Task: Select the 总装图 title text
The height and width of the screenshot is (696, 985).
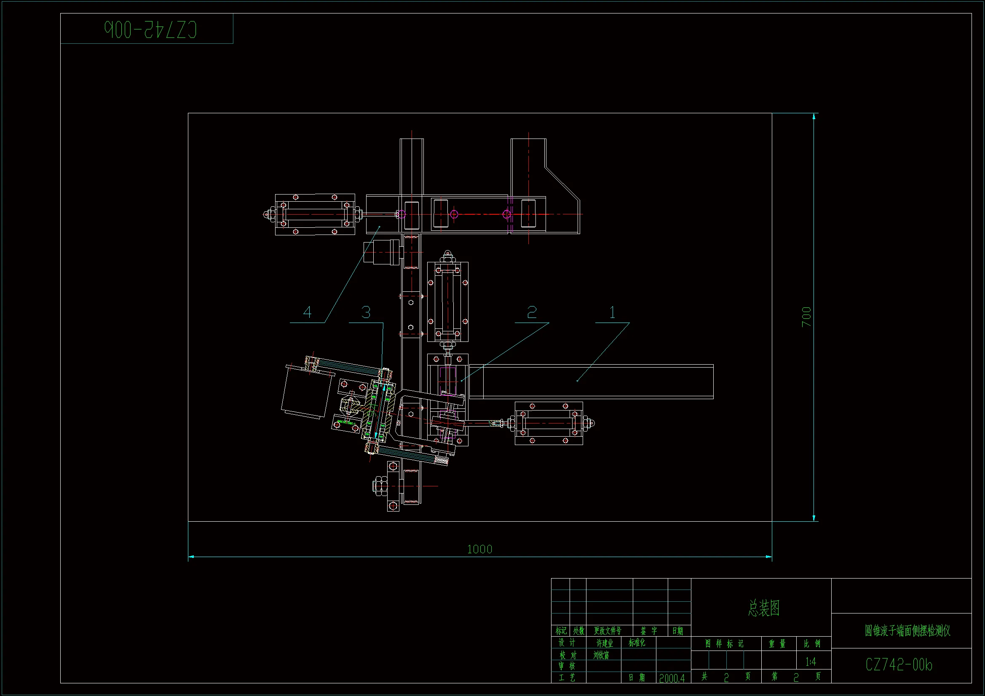Action: [764, 608]
